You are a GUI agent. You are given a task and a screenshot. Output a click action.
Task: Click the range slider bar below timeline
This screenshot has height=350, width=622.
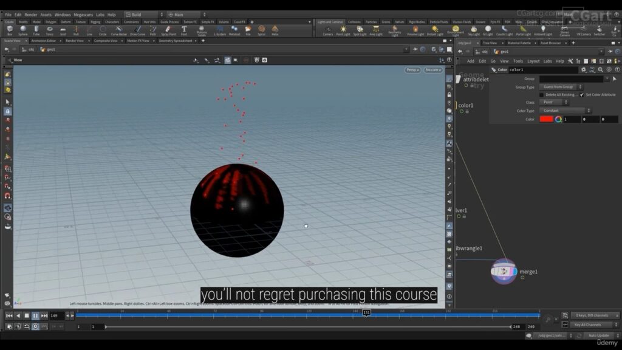tap(308, 326)
